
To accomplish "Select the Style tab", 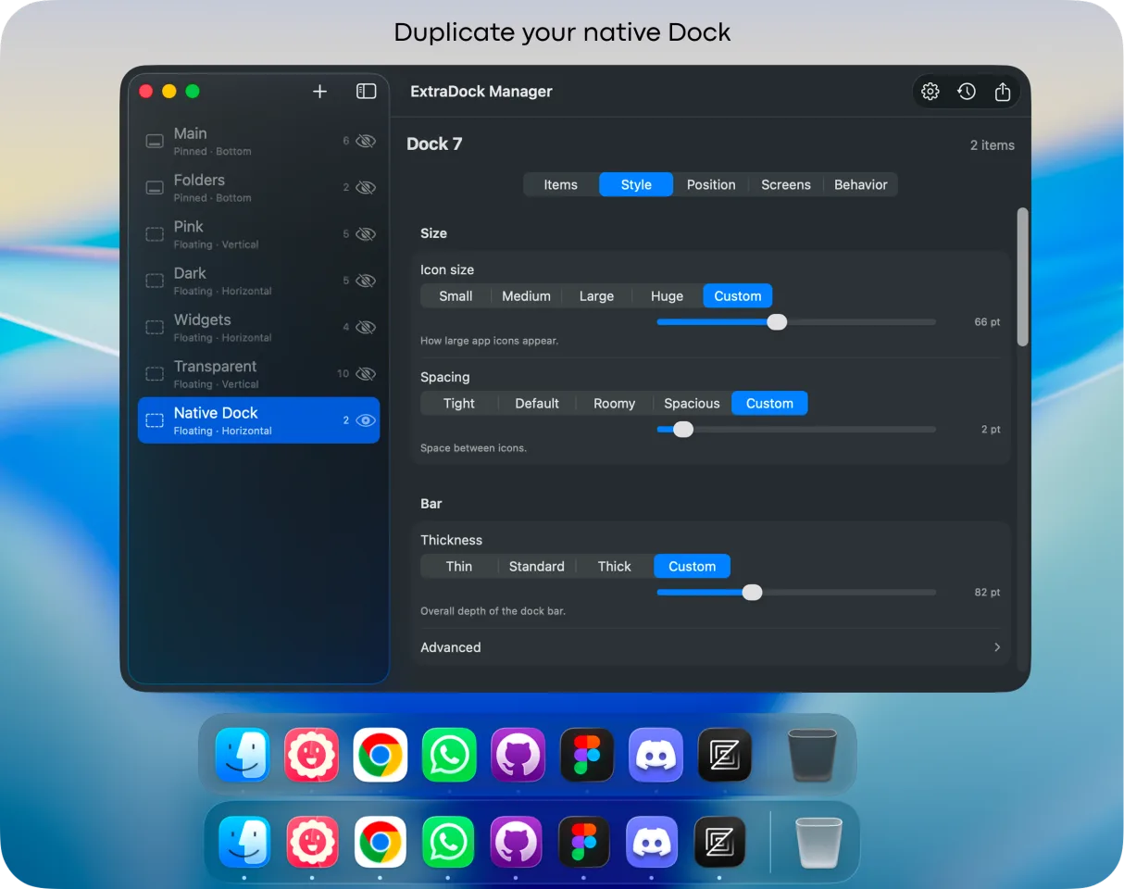I will 636,184.
